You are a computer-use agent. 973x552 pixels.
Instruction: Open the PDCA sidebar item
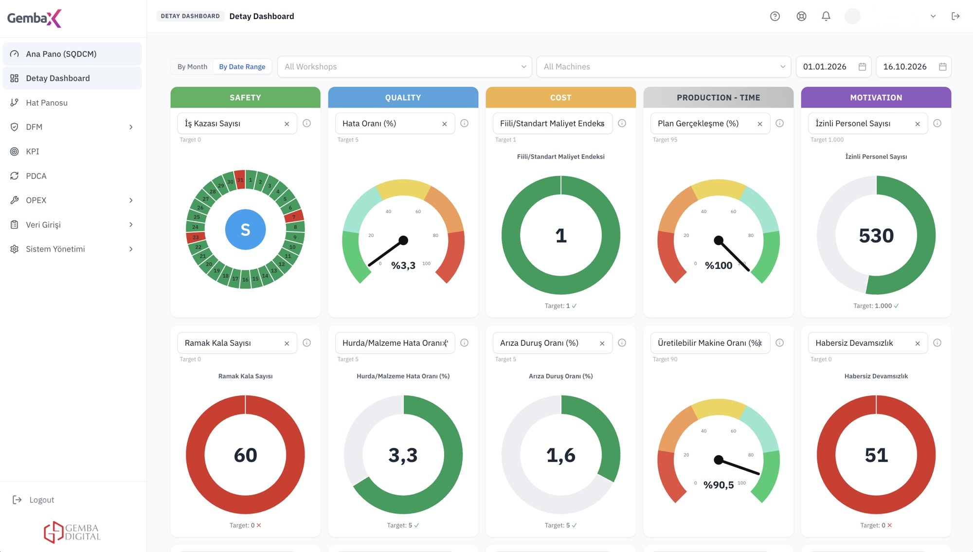pos(72,176)
